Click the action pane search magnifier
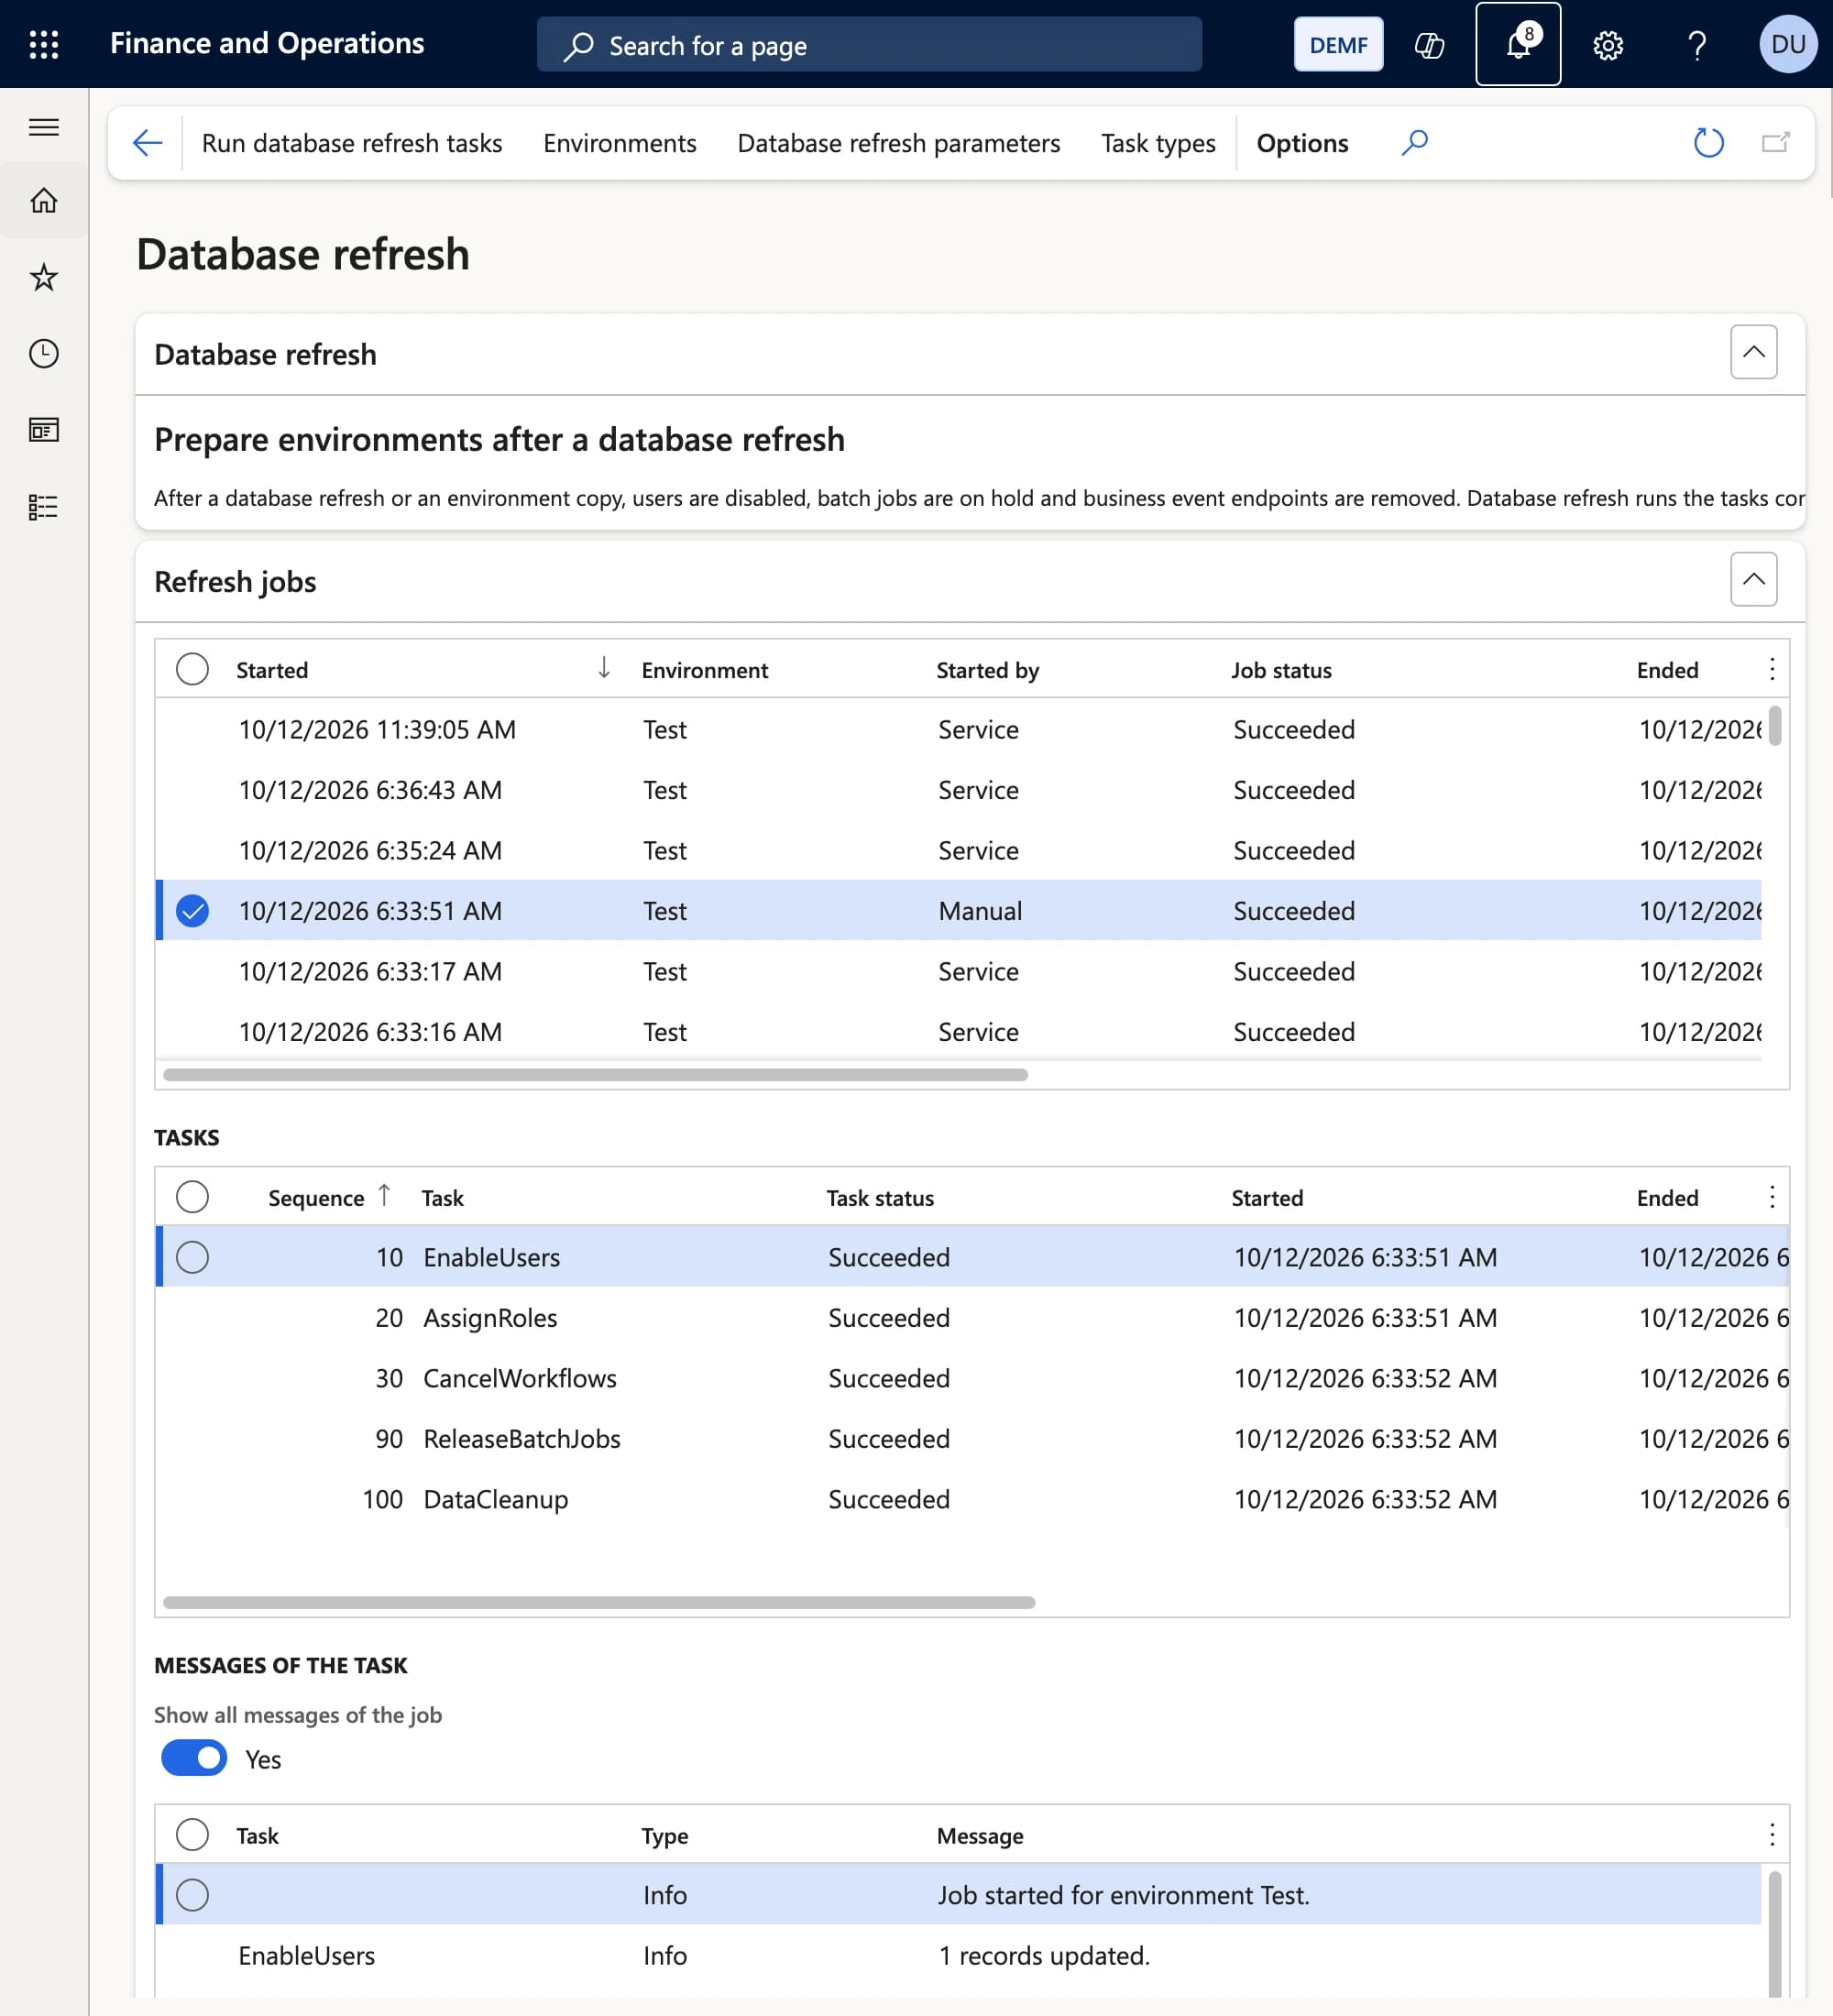 click(x=1414, y=143)
